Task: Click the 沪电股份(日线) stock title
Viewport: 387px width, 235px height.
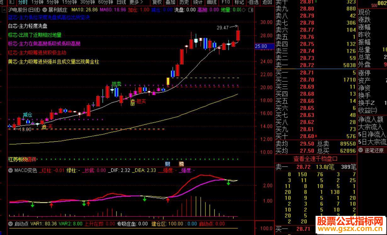Action: [24, 10]
